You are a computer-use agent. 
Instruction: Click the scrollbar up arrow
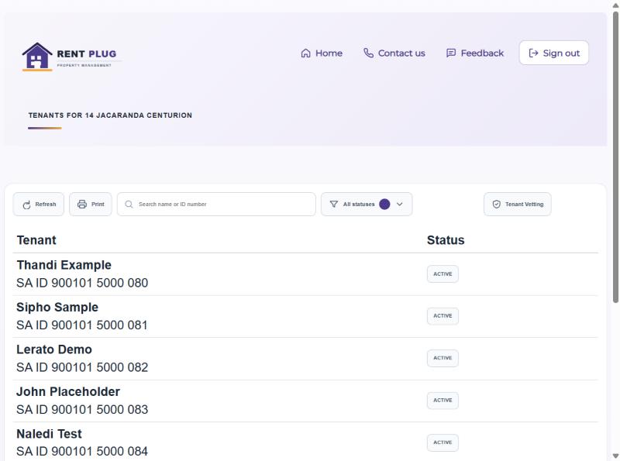[x=615, y=5]
